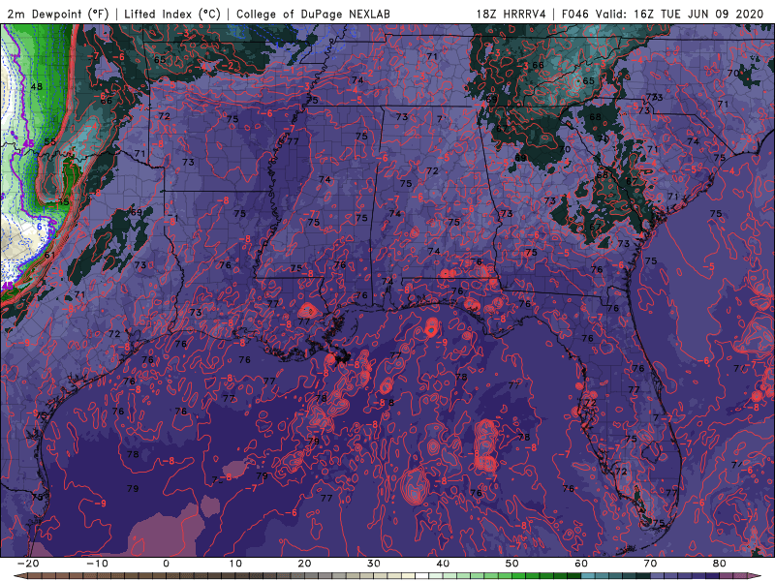Click the -10 label on the color scale
This screenshot has width=775, height=581.
tap(97, 564)
